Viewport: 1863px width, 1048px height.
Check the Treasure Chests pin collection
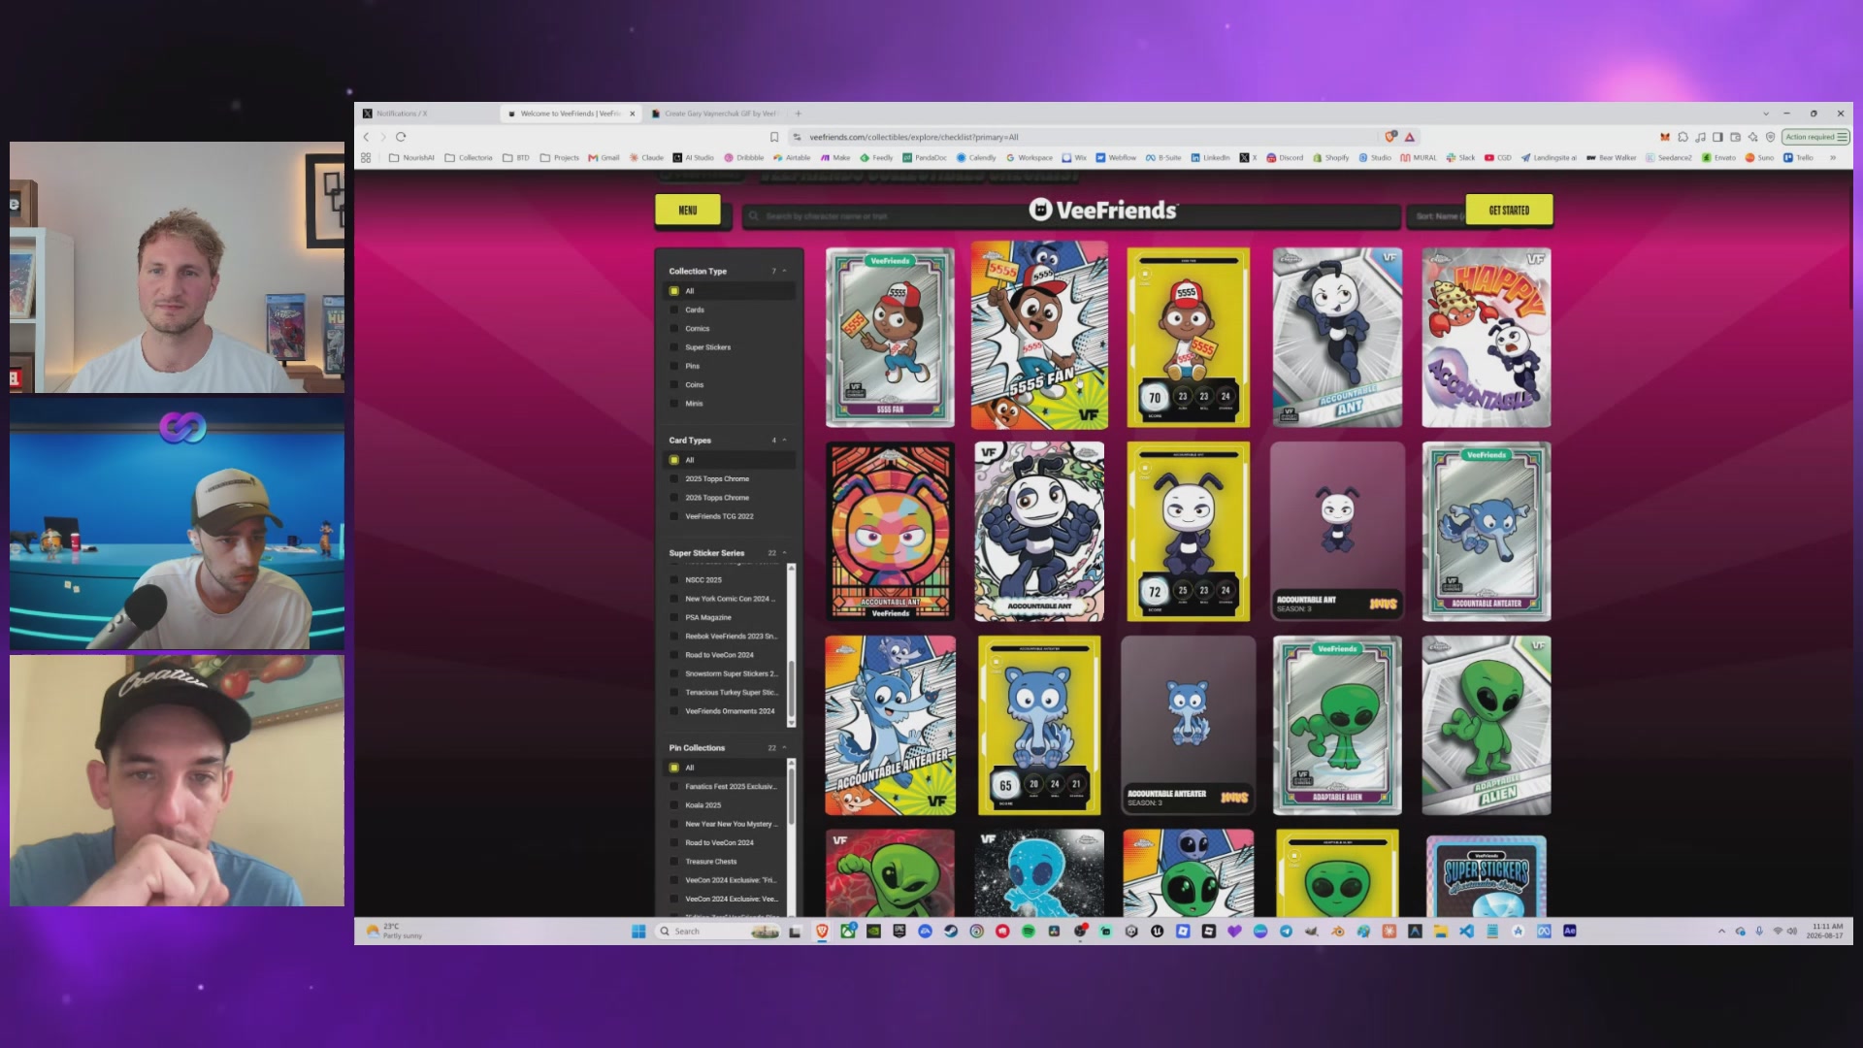point(674,862)
